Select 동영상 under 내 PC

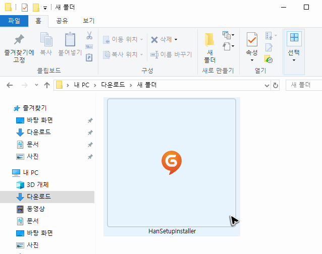[36, 209]
